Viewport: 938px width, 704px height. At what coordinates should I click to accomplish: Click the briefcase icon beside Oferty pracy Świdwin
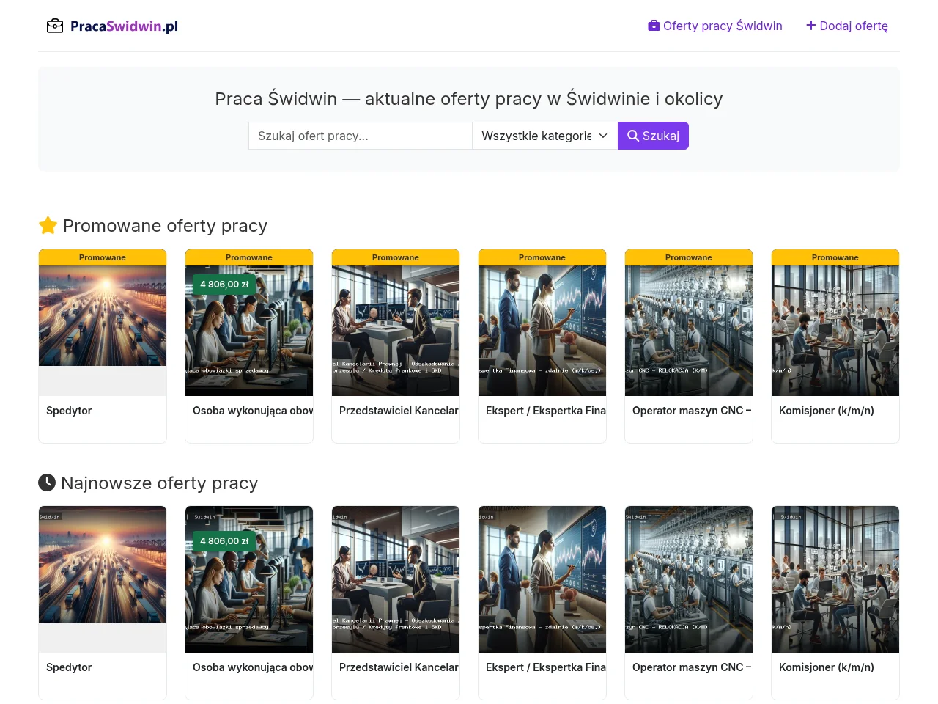tap(654, 26)
